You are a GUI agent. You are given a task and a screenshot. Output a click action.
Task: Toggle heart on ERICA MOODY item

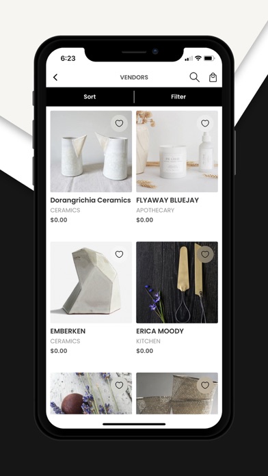point(205,254)
